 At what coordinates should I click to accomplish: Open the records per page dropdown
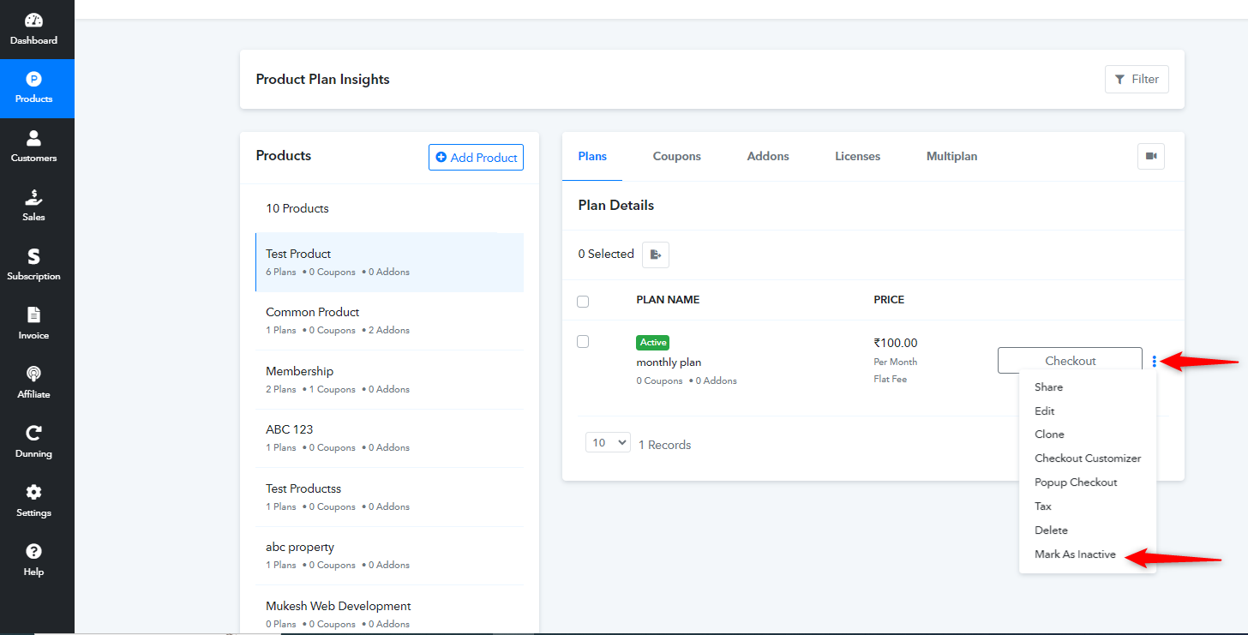608,443
